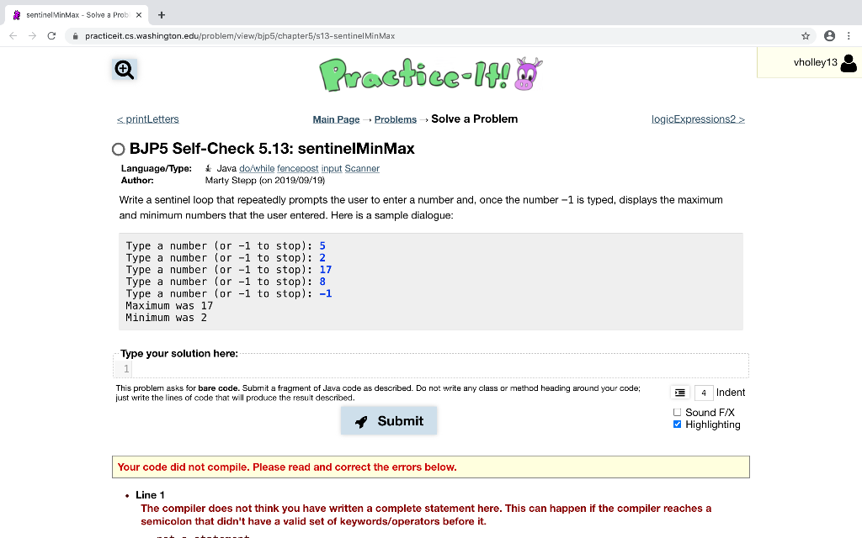Click the browser back arrow
This screenshot has height=538, width=862.
tap(13, 36)
